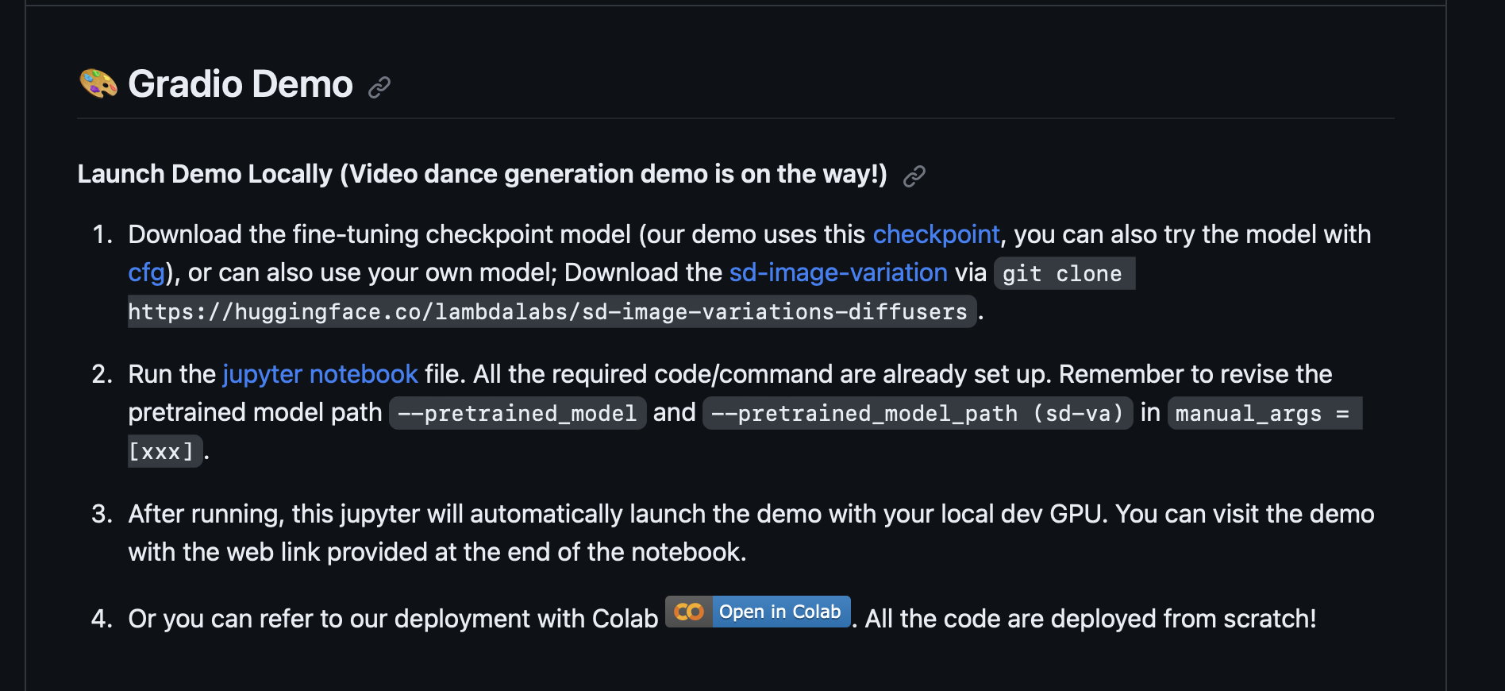Open the jupyter notebook link
1505x691 pixels.
[x=320, y=374]
